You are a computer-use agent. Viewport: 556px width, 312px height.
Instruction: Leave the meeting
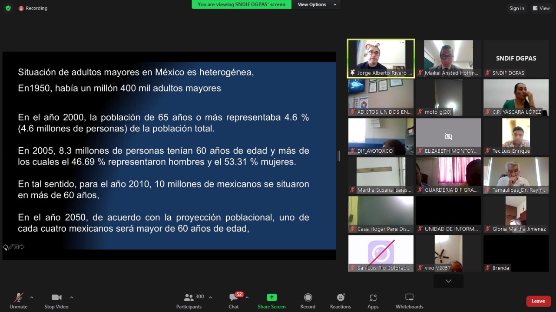tap(538, 301)
